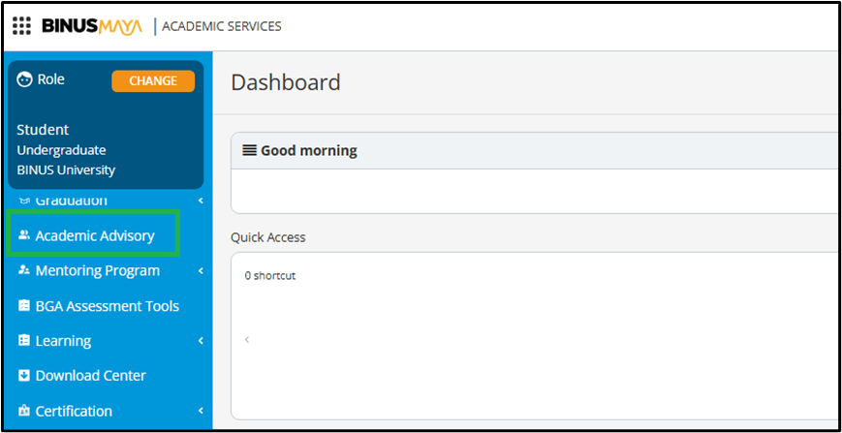Click the Graduation cap icon in sidebar
Viewport: 842px width, 433px height.
tap(24, 201)
